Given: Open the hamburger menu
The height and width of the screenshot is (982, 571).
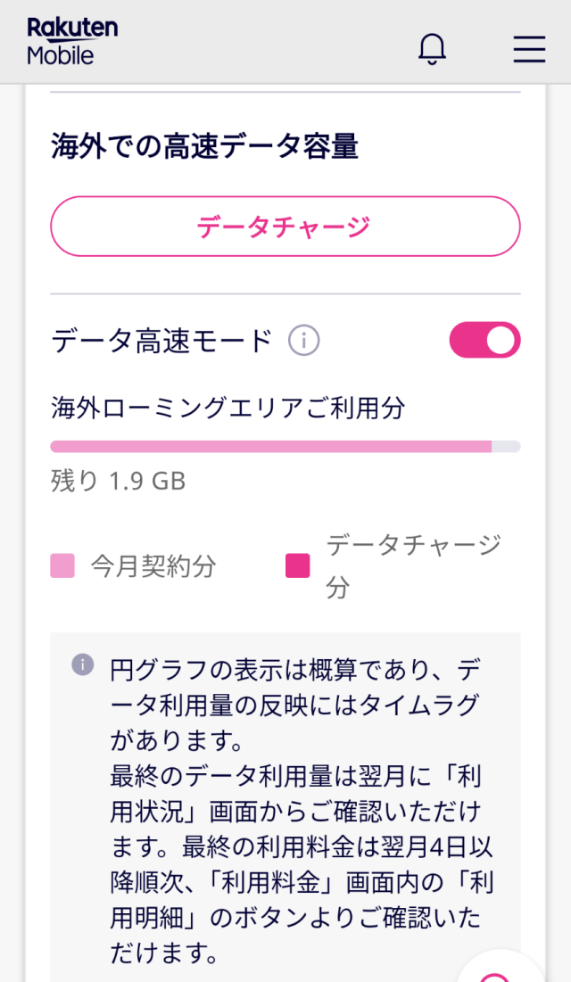Looking at the screenshot, I should point(529,48).
